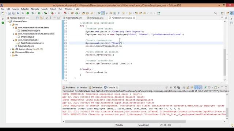234x131 pixels.
Task: Select TestJdbcConnection.java in Package Explorer
Action: coord(32,43)
